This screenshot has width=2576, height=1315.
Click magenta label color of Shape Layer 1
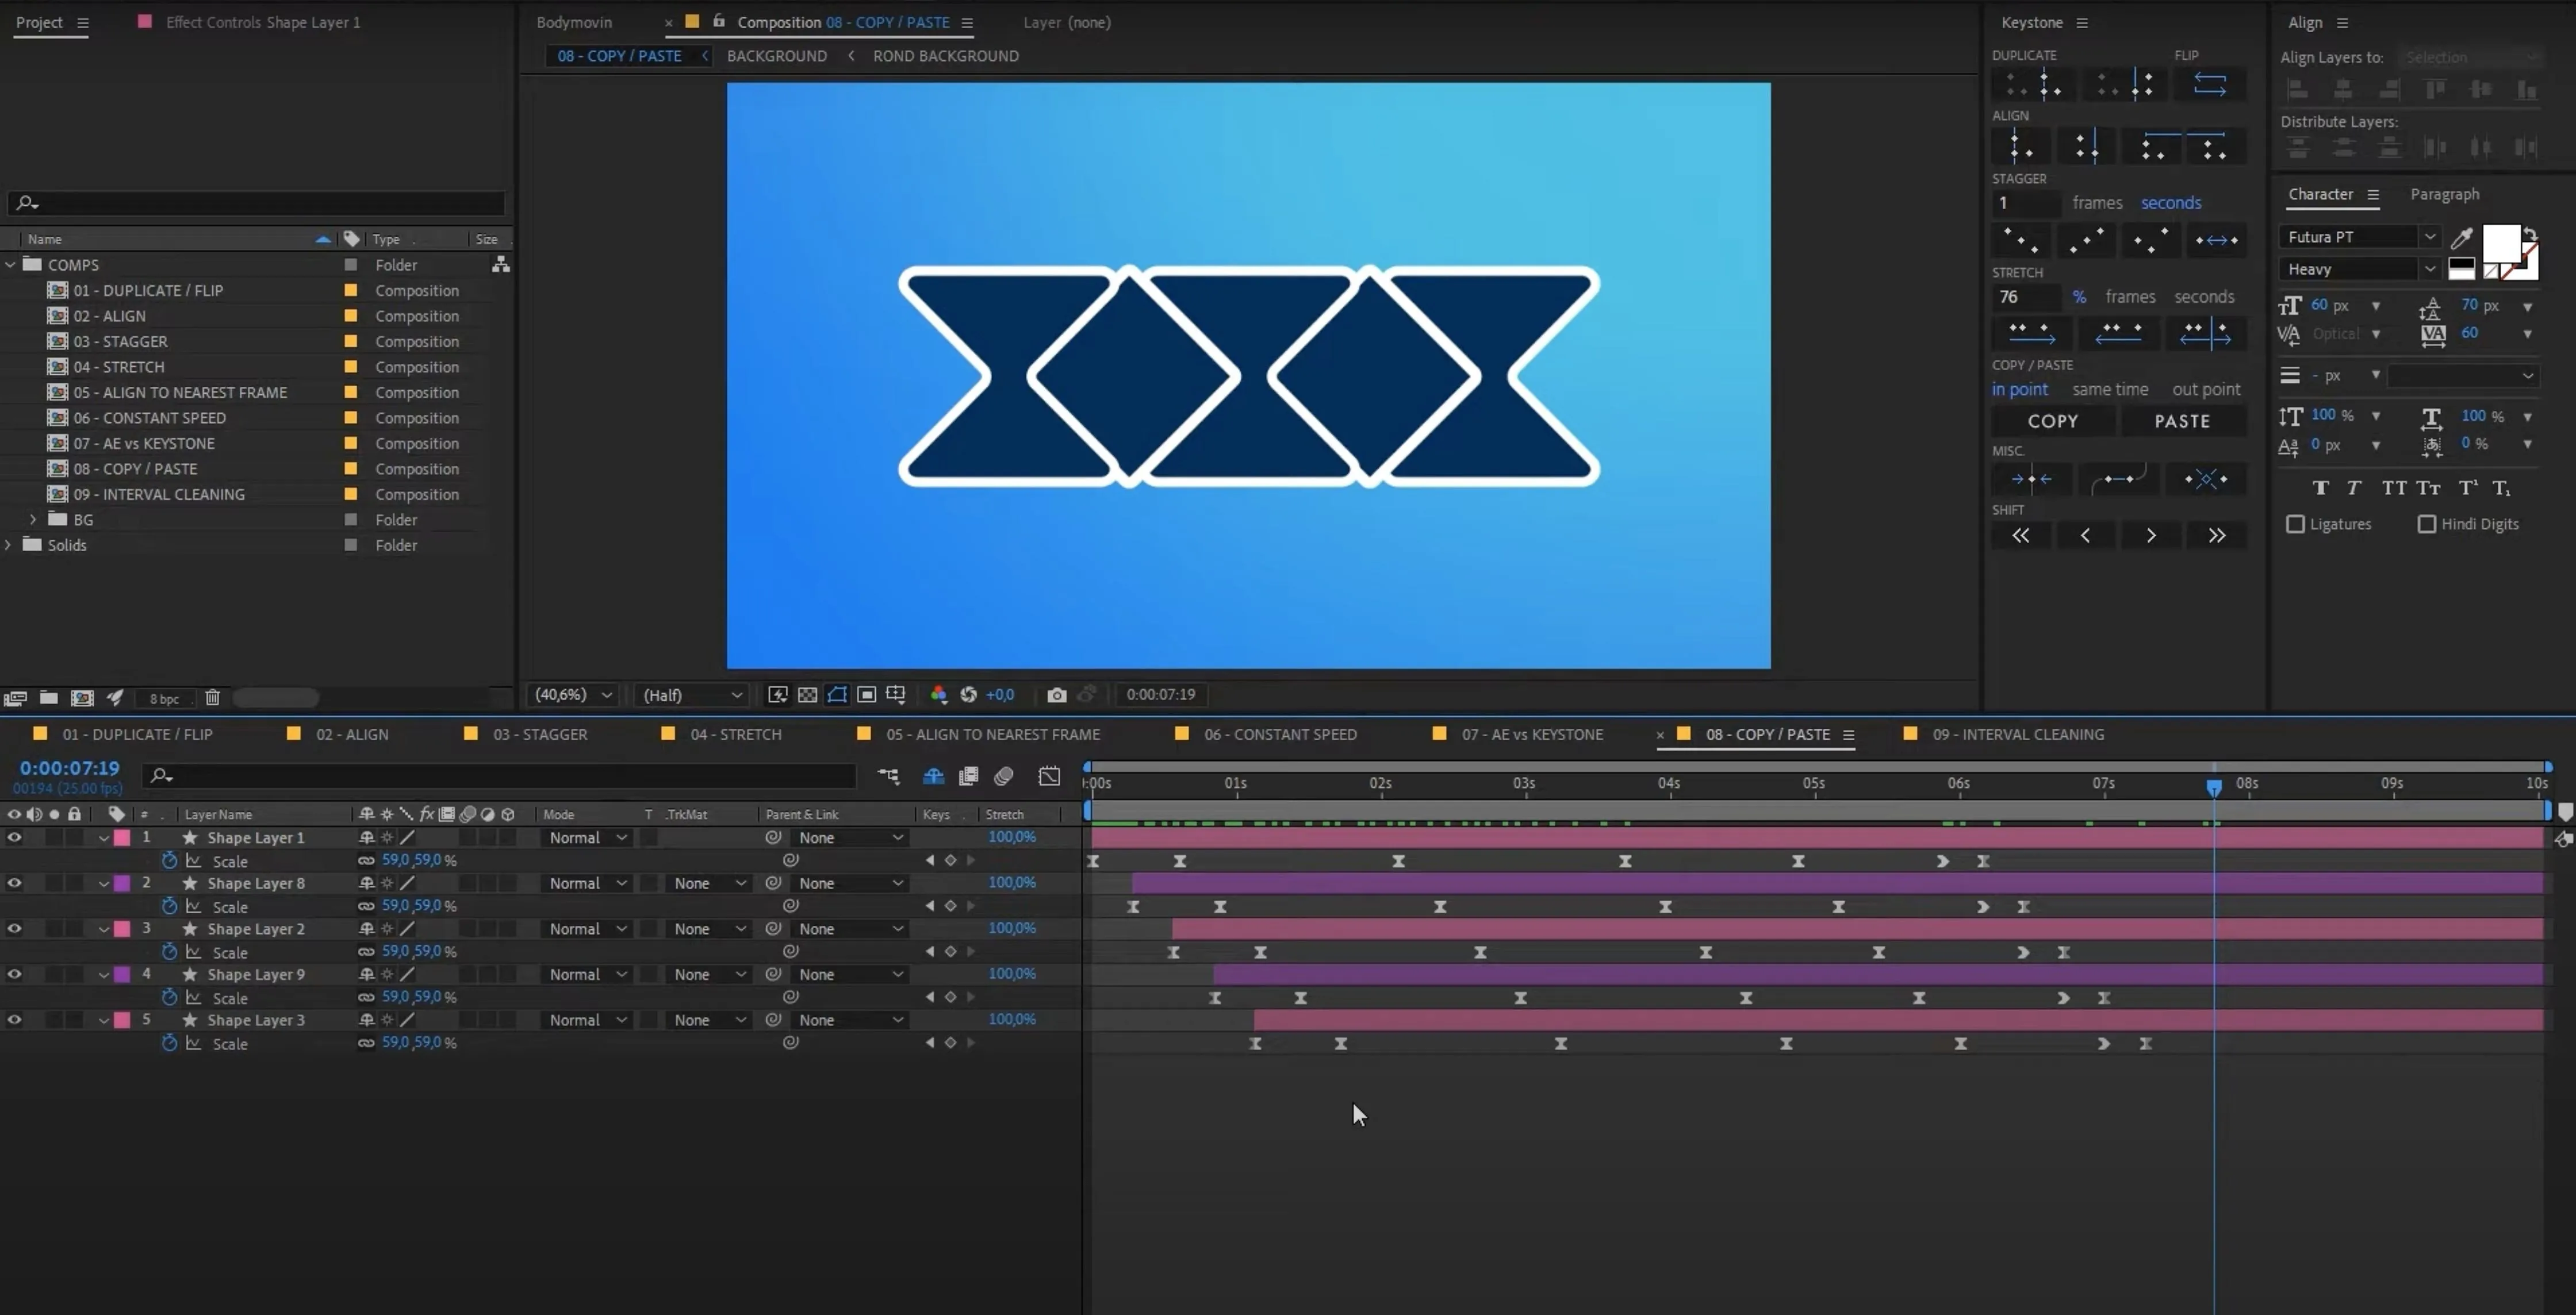click(122, 837)
